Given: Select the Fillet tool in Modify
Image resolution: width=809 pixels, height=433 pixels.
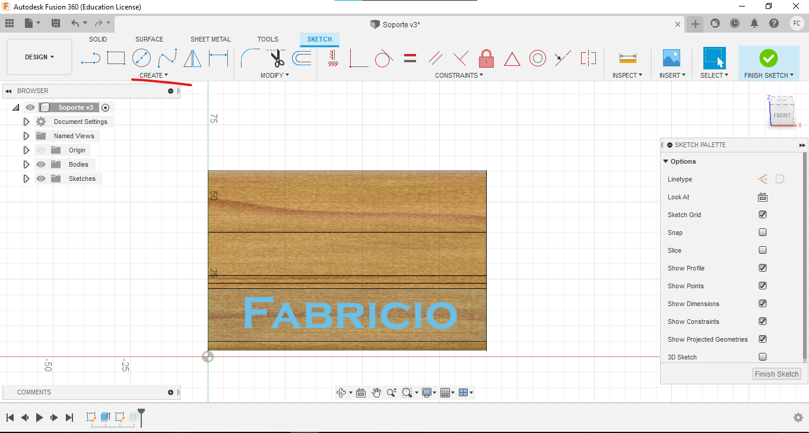Looking at the screenshot, I should click(x=250, y=58).
